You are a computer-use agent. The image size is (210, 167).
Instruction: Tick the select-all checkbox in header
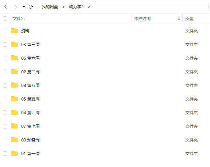(x=5, y=19)
